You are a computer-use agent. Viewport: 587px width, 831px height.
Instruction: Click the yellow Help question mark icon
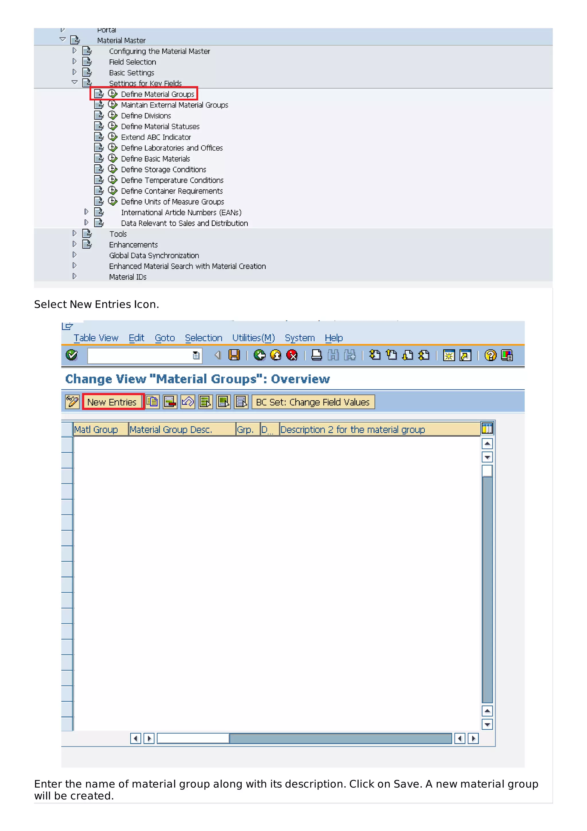pyautogui.click(x=490, y=355)
